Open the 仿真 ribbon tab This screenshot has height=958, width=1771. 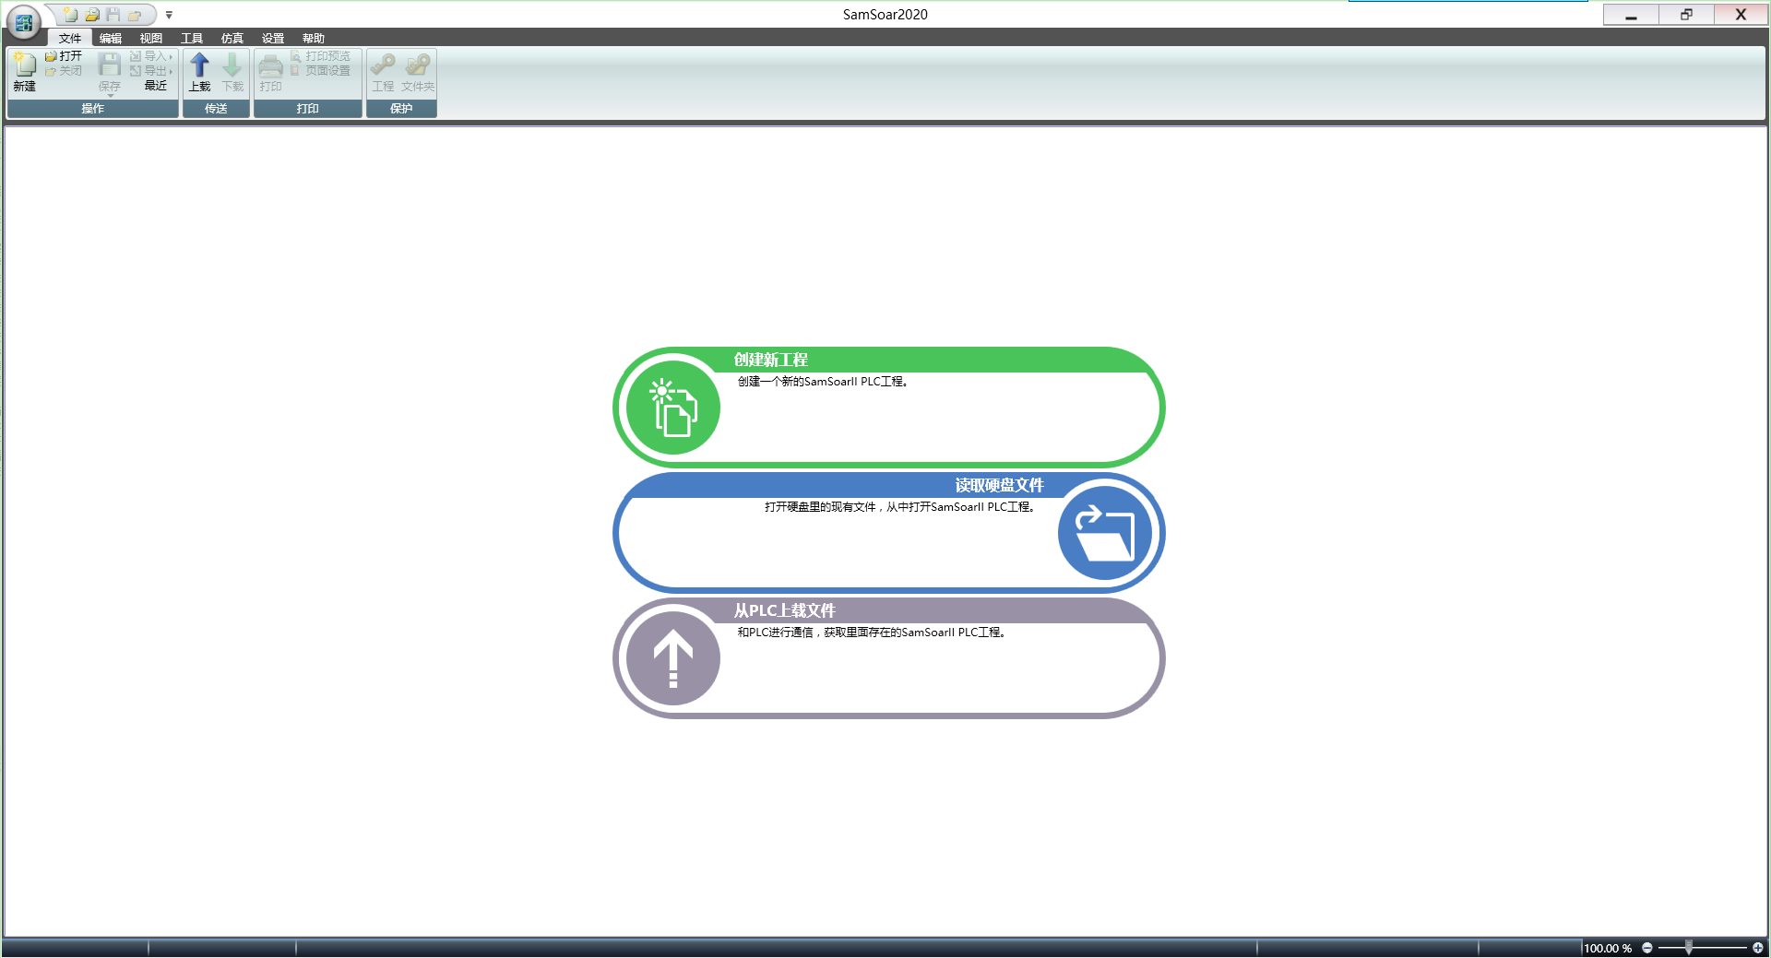(232, 38)
